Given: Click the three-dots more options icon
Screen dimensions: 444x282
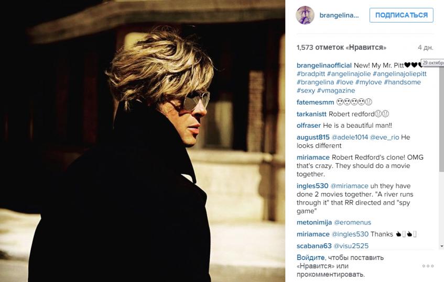Looking at the screenshot, I should [x=428, y=266].
